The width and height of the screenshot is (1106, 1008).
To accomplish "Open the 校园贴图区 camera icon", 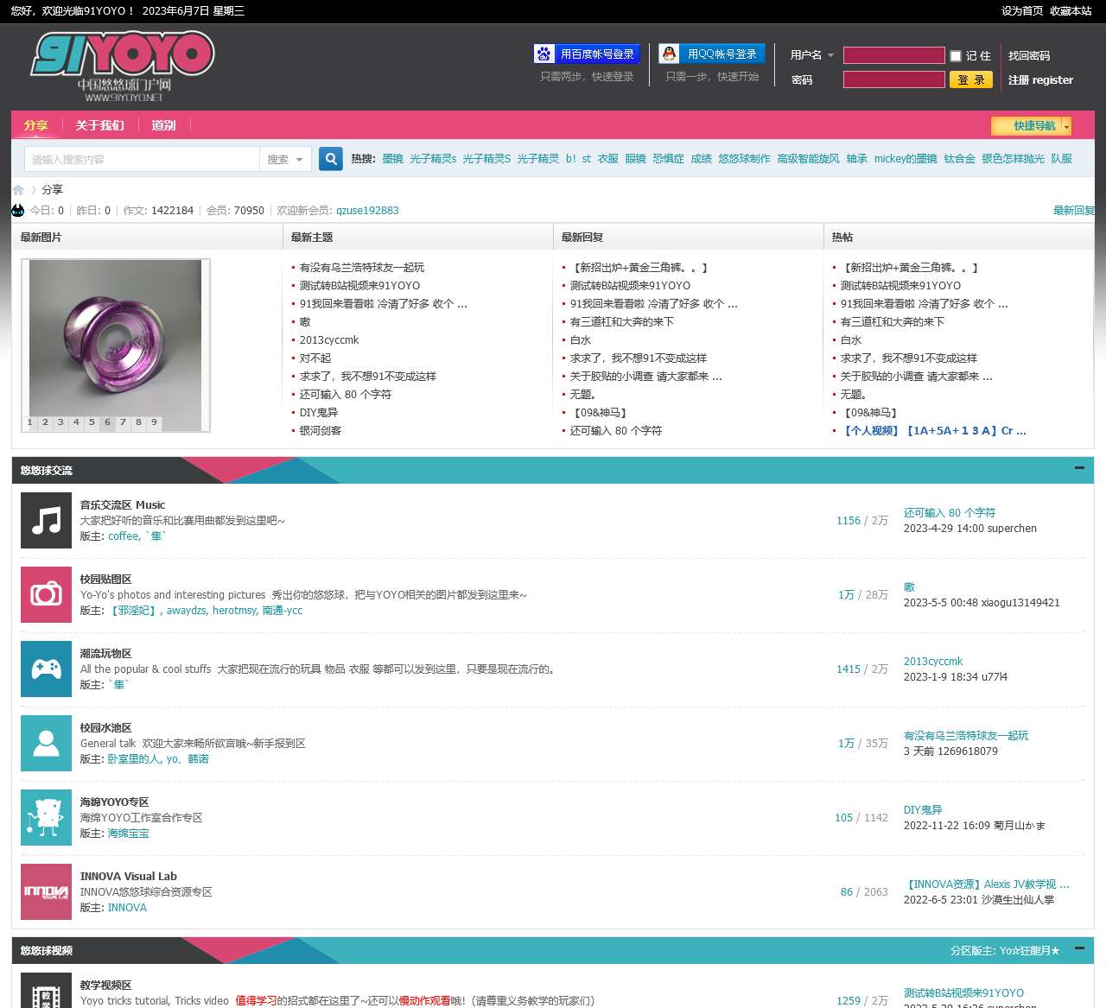I will point(46,594).
